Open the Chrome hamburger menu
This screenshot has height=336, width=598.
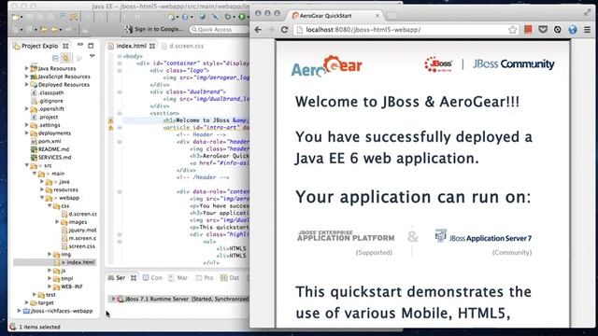(x=588, y=29)
